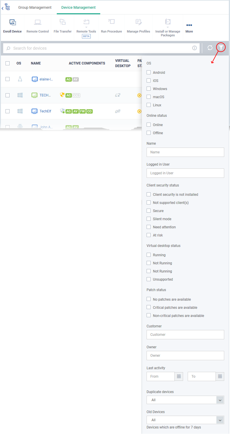Open Install or Manage Packages
The image size is (230, 434).
[x=168, y=22]
